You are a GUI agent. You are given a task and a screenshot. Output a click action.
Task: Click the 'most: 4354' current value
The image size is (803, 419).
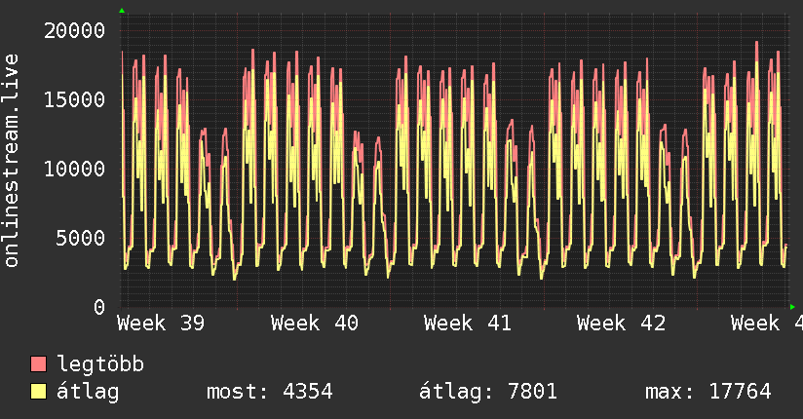point(270,392)
